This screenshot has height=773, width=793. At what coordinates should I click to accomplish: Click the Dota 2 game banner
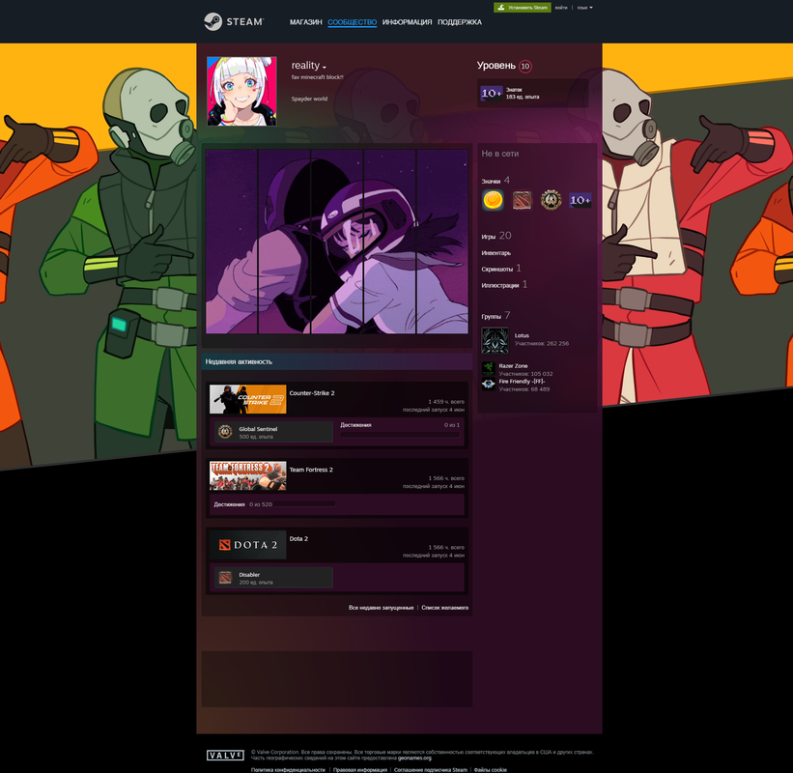(248, 545)
